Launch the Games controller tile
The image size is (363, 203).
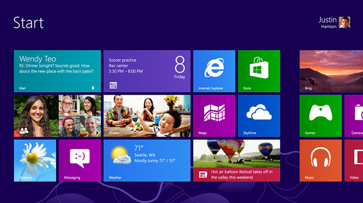pos(321,116)
